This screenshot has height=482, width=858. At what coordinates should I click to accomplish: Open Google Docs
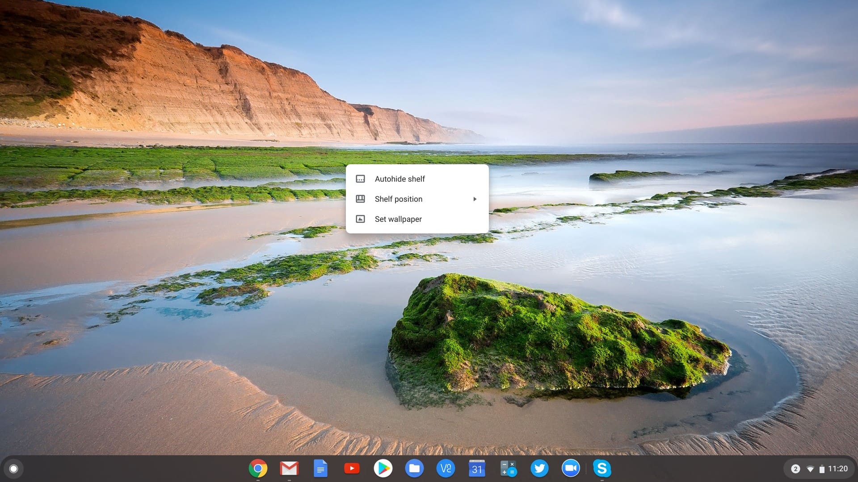click(x=320, y=469)
